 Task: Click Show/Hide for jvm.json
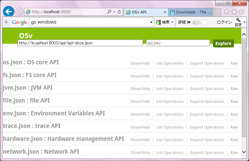[140, 89]
